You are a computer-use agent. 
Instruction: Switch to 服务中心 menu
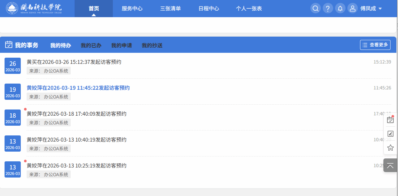click(x=132, y=8)
